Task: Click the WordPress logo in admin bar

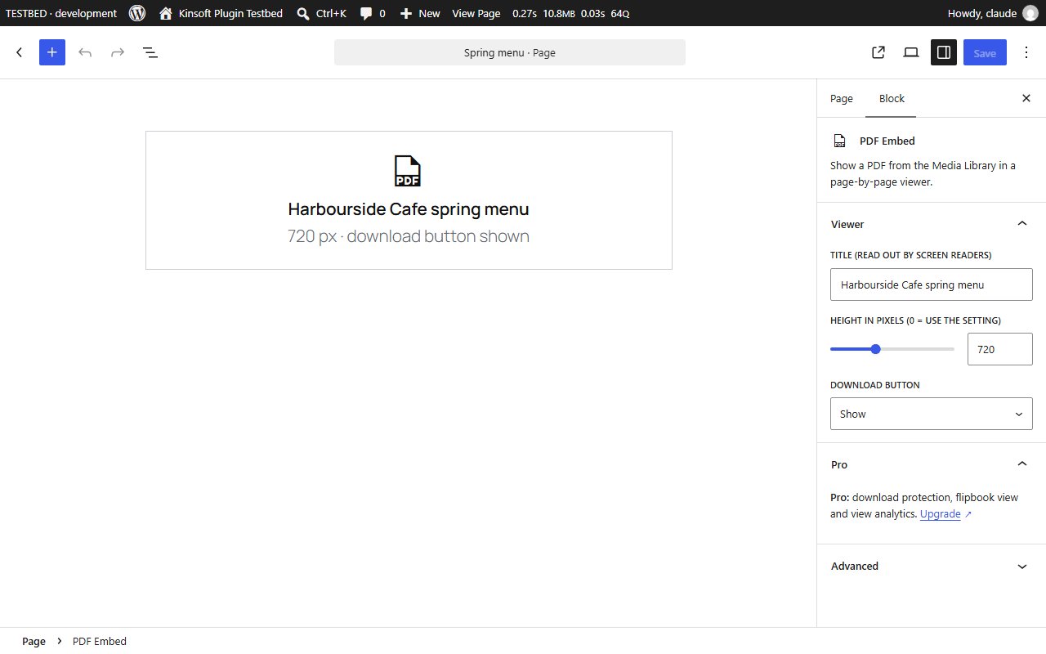Action: click(137, 13)
